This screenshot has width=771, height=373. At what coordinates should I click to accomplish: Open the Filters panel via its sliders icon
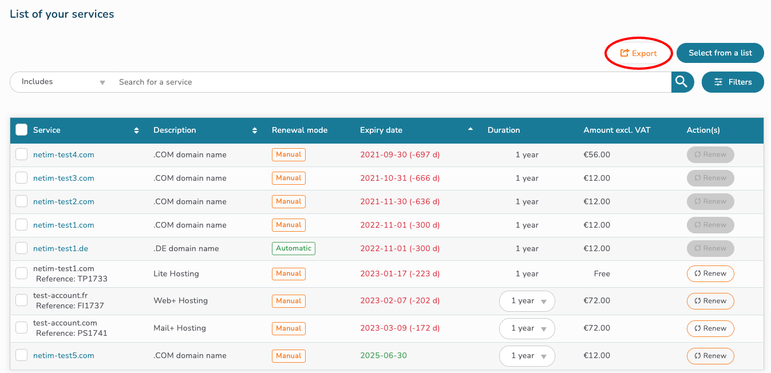[x=719, y=82]
